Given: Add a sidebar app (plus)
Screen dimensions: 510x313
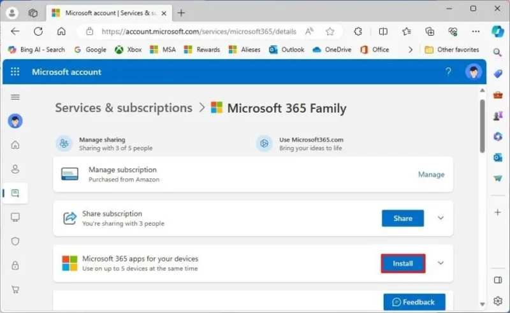Looking at the screenshot, I should coord(498,212).
